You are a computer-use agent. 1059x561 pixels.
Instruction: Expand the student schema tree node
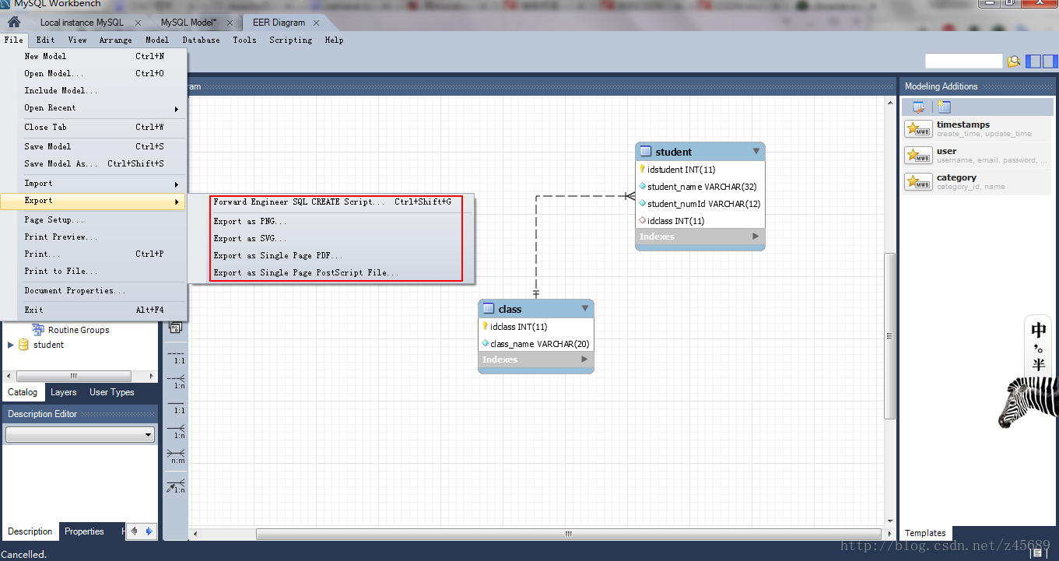[10, 345]
